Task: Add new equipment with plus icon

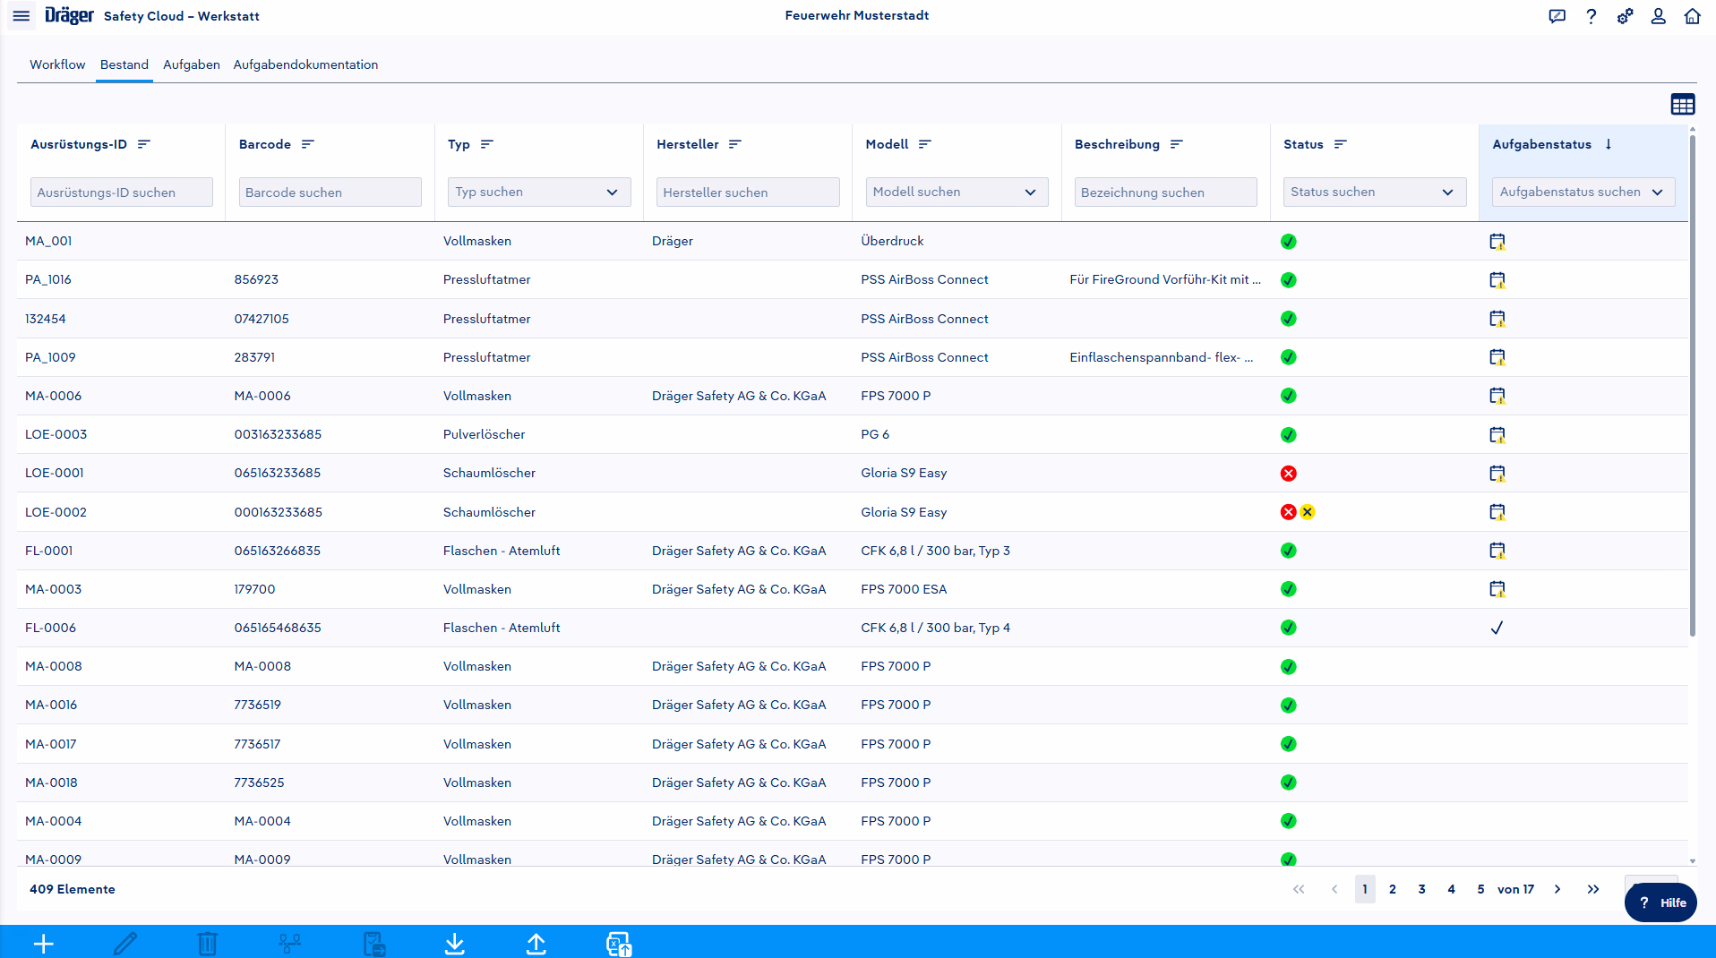Action: (x=44, y=944)
